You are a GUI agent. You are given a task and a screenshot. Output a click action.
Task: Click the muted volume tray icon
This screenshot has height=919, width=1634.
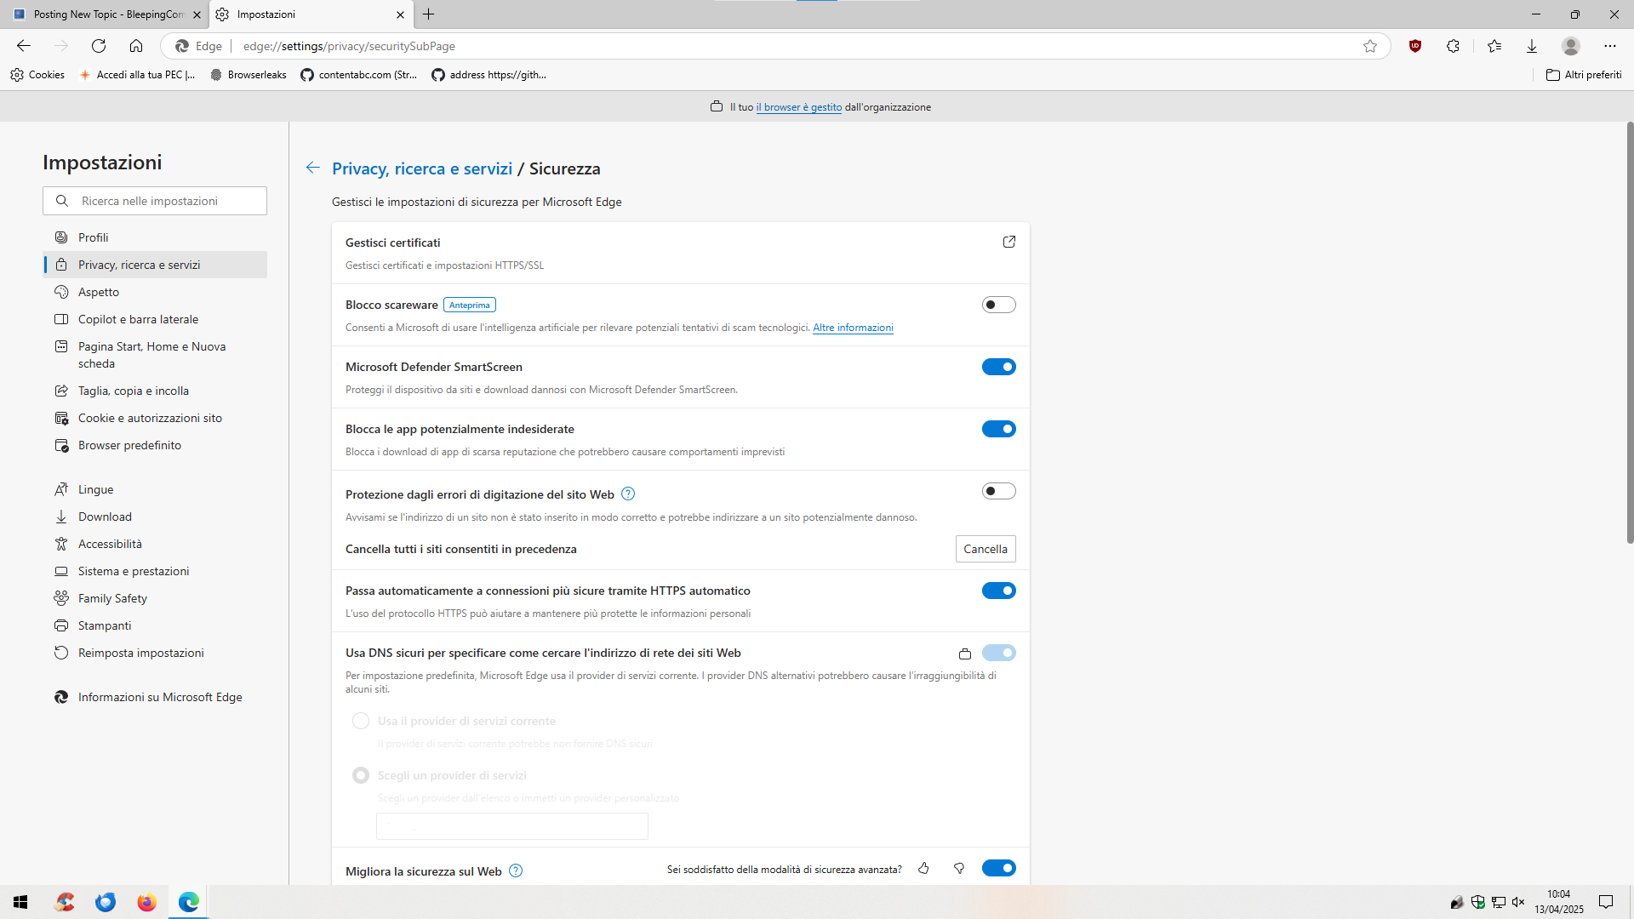1518,902
